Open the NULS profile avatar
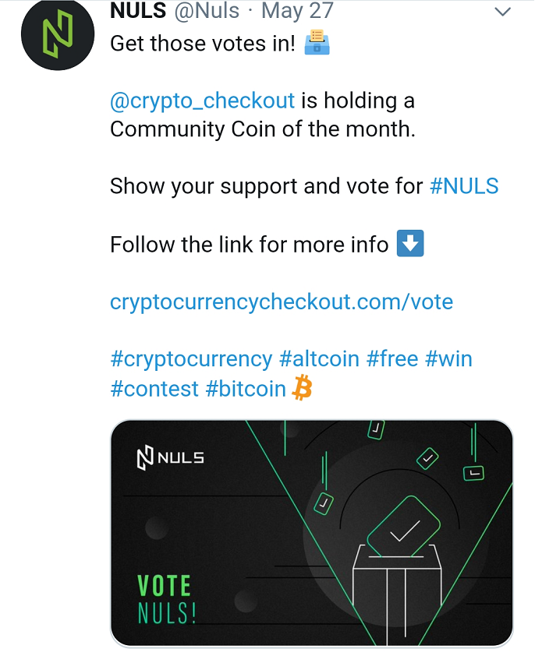Image resolution: width=535 pixels, height=656 pixels. 58,34
